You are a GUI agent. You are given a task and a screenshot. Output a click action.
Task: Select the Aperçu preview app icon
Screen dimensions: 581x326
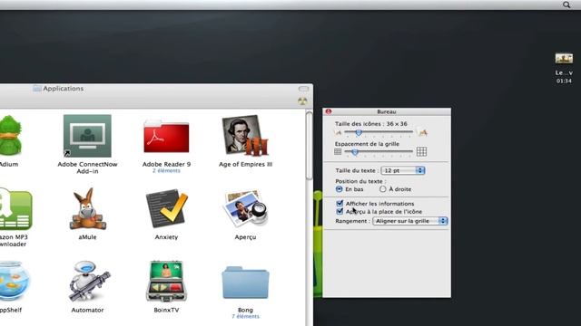[245, 208]
